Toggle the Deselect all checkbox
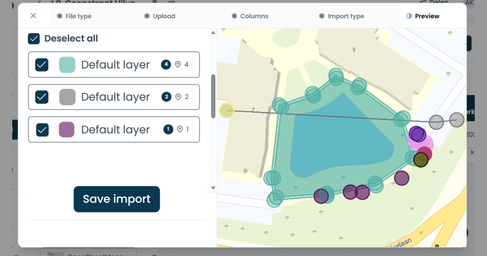This screenshot has height=256, width=487. [x=34, y=39]
